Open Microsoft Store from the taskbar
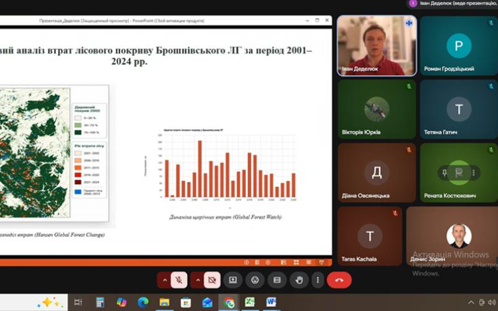The width and height of the screenshot is (498, 311). tap(186, 302)
